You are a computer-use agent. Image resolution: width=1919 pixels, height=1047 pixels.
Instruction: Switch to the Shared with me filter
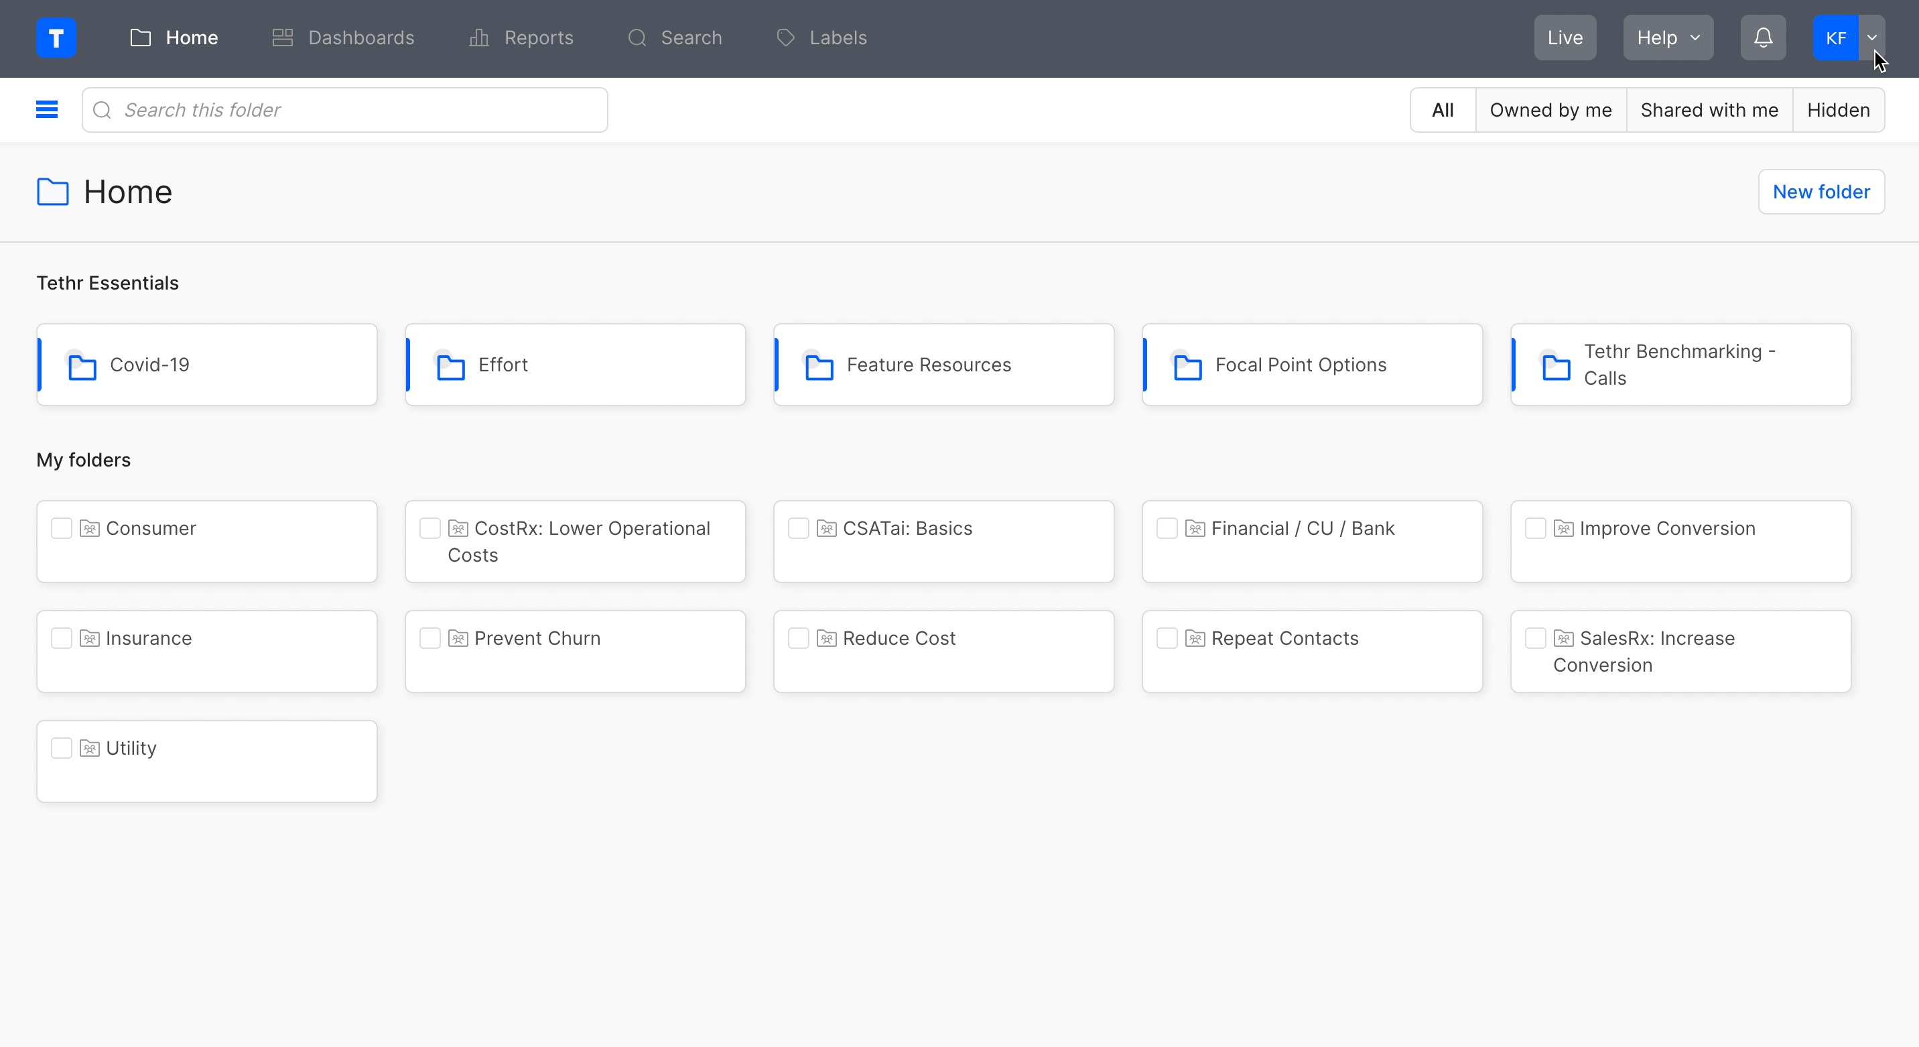(1709, 109)
